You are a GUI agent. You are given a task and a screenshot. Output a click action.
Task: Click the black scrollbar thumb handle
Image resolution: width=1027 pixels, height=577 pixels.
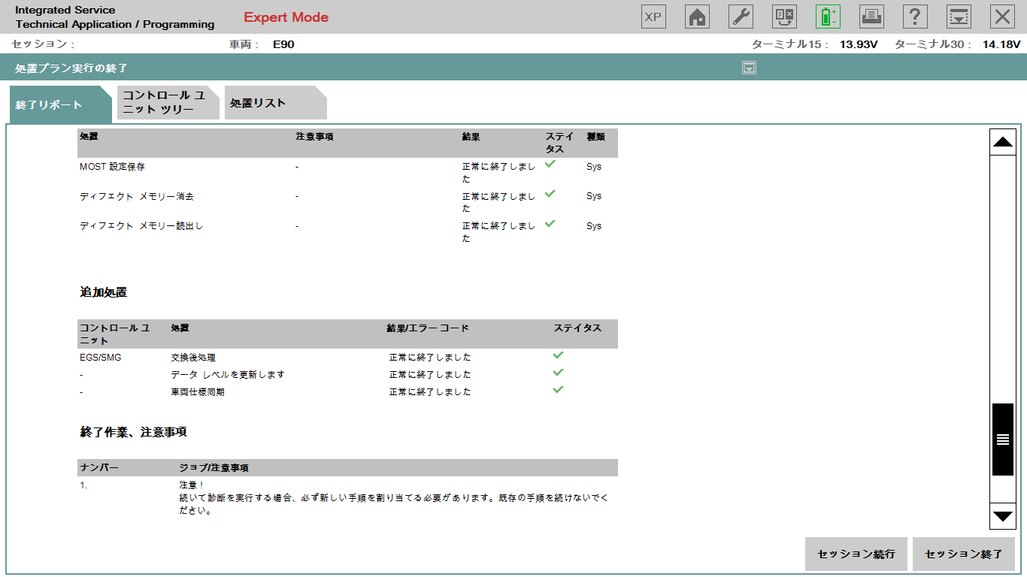1003,440
